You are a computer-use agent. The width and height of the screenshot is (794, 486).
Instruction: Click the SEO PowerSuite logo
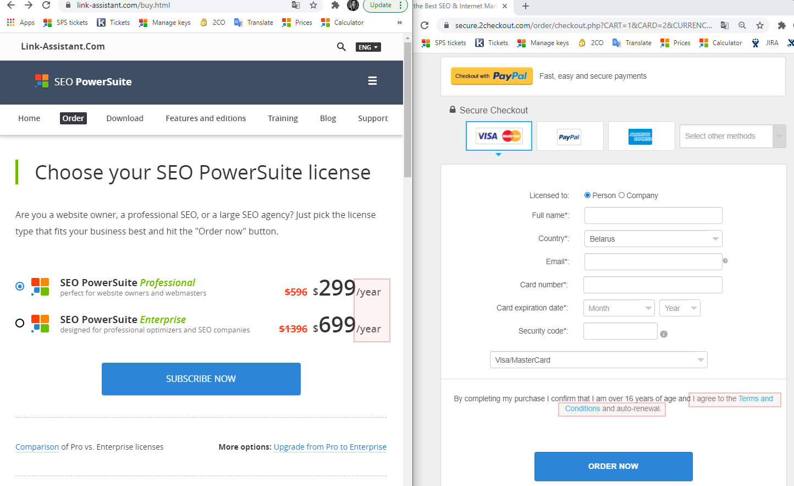[x=84, y=81]
